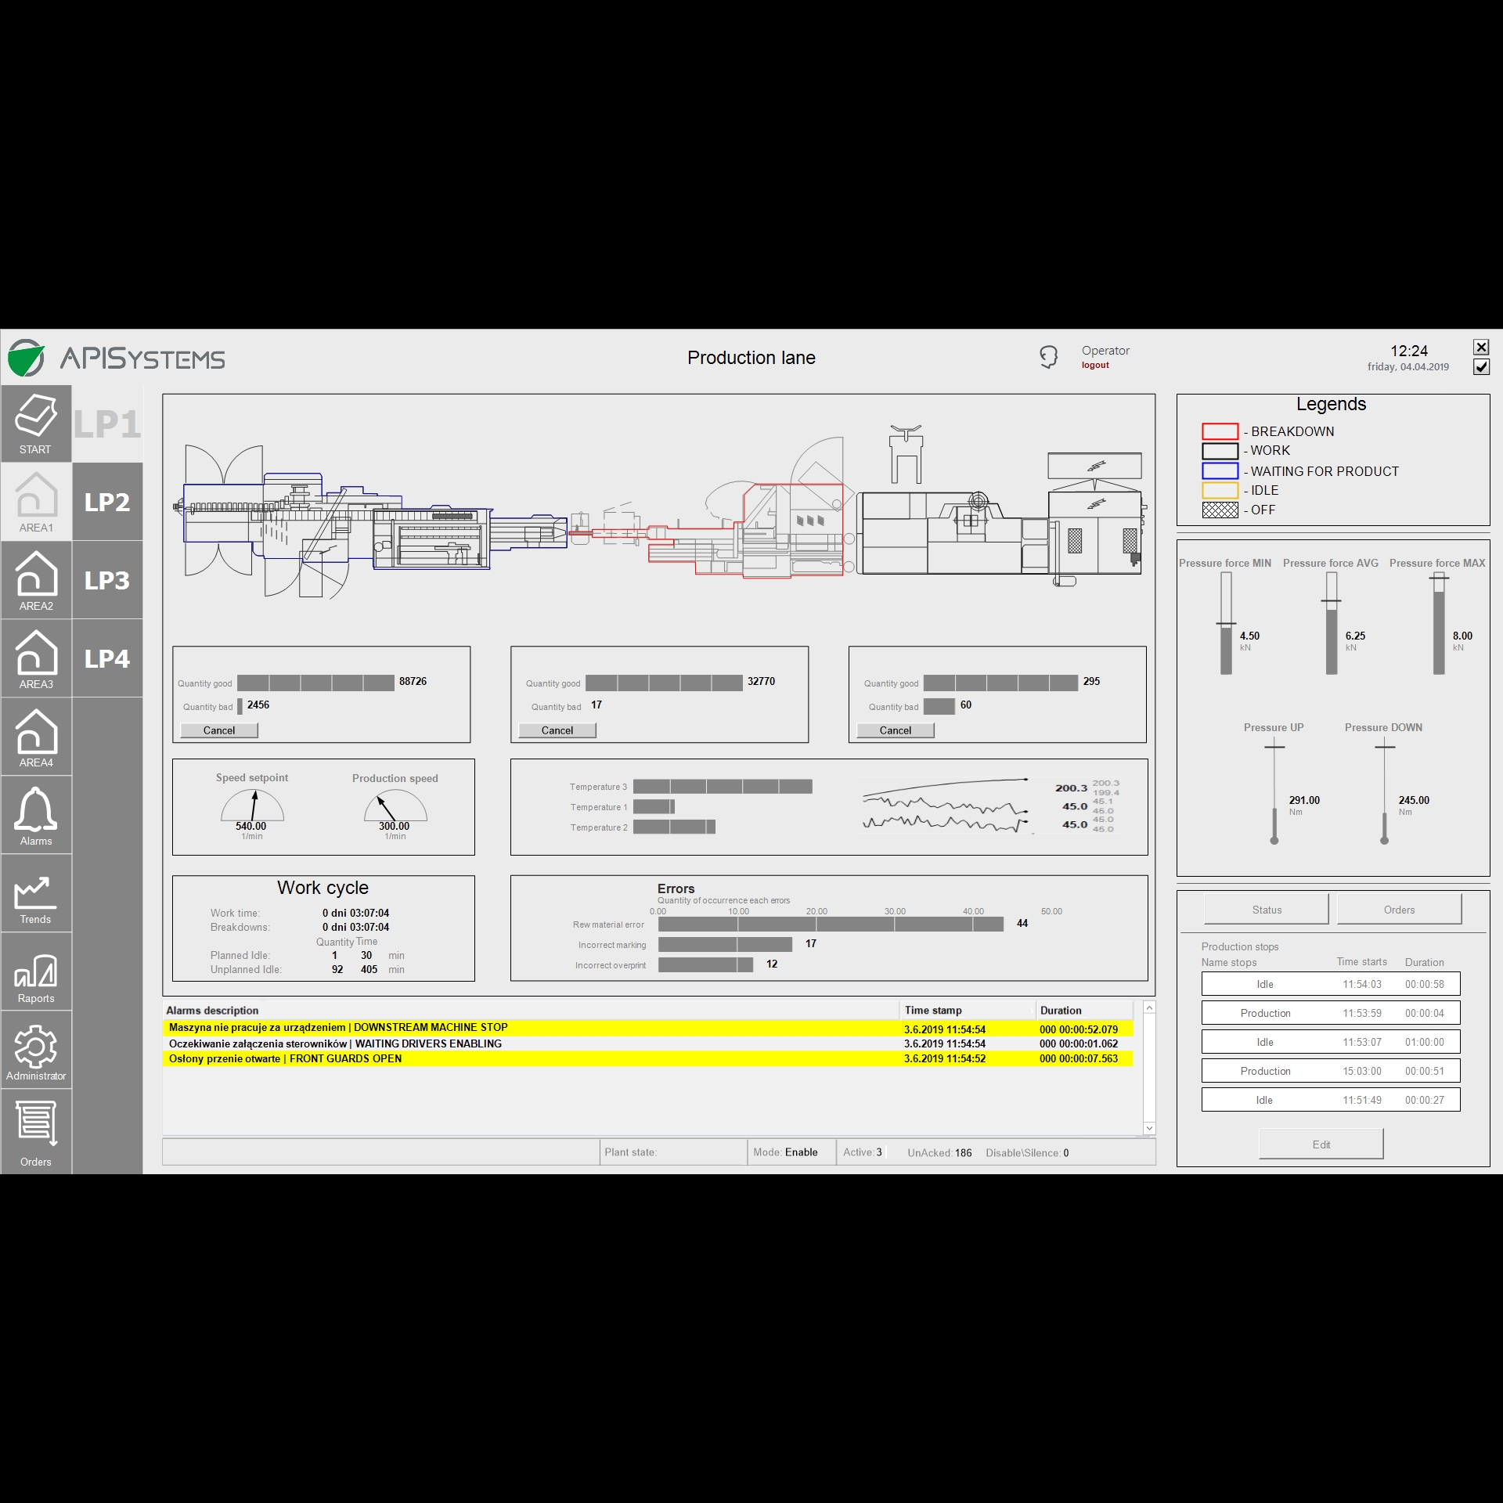Viewport: 1503px width, 1503px height.
Task: Click the Pressure force AVG gauge slider
Action: (1330, 618)
